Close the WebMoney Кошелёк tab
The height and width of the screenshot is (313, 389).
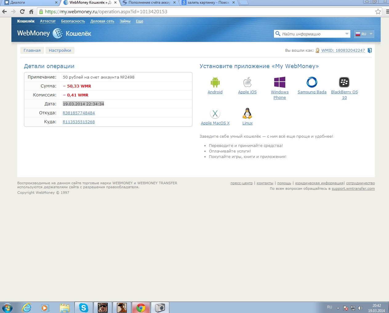(x=115, y=2)
